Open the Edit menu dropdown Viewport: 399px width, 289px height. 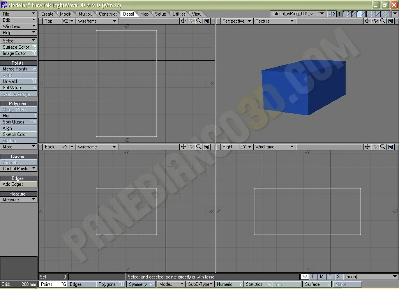tap(19, 20)
